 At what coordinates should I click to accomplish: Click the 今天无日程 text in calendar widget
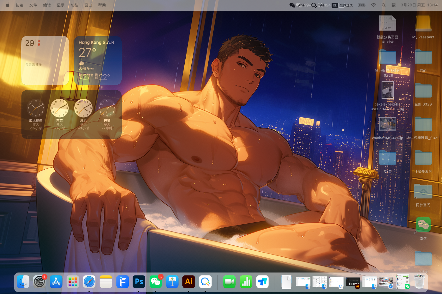[x=33, y=64]
